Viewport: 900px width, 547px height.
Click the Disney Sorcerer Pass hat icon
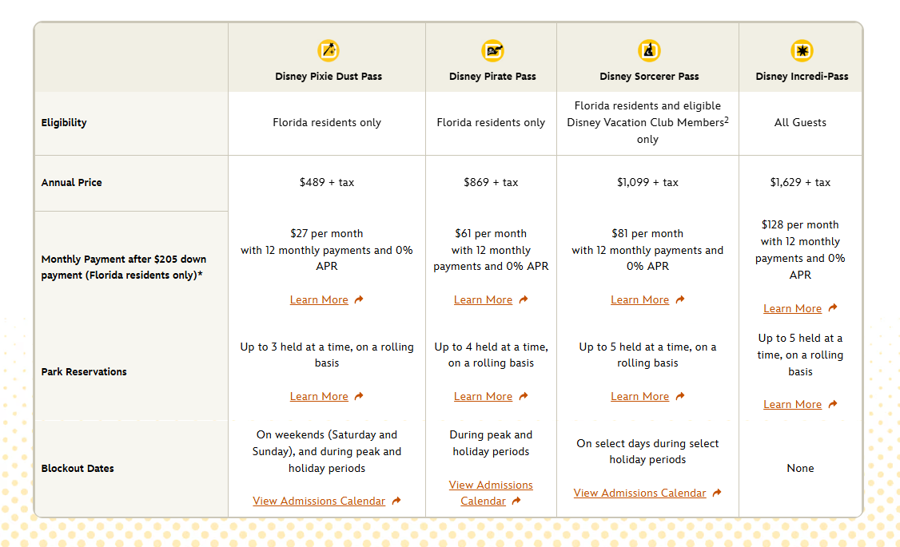tap(649, 51)
